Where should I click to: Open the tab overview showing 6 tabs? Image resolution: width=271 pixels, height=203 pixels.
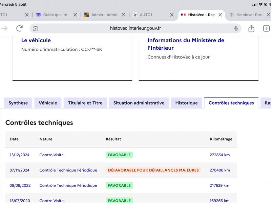[x=266, y=28]
